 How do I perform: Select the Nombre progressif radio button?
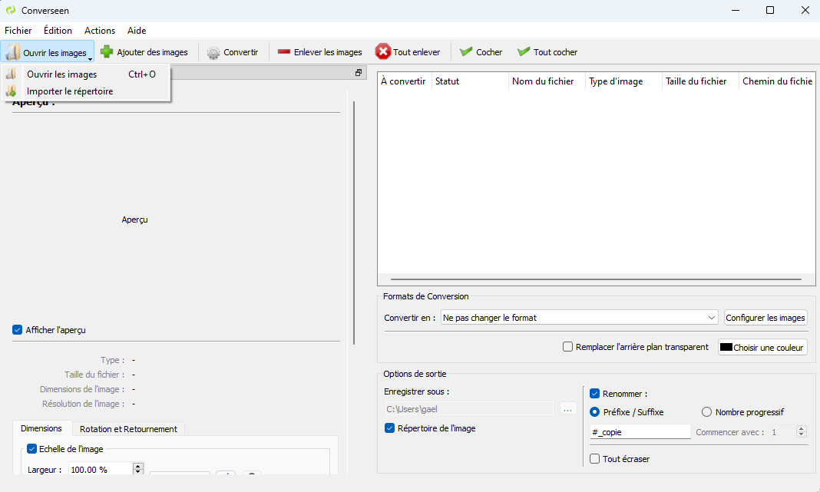tap(706, 412)
